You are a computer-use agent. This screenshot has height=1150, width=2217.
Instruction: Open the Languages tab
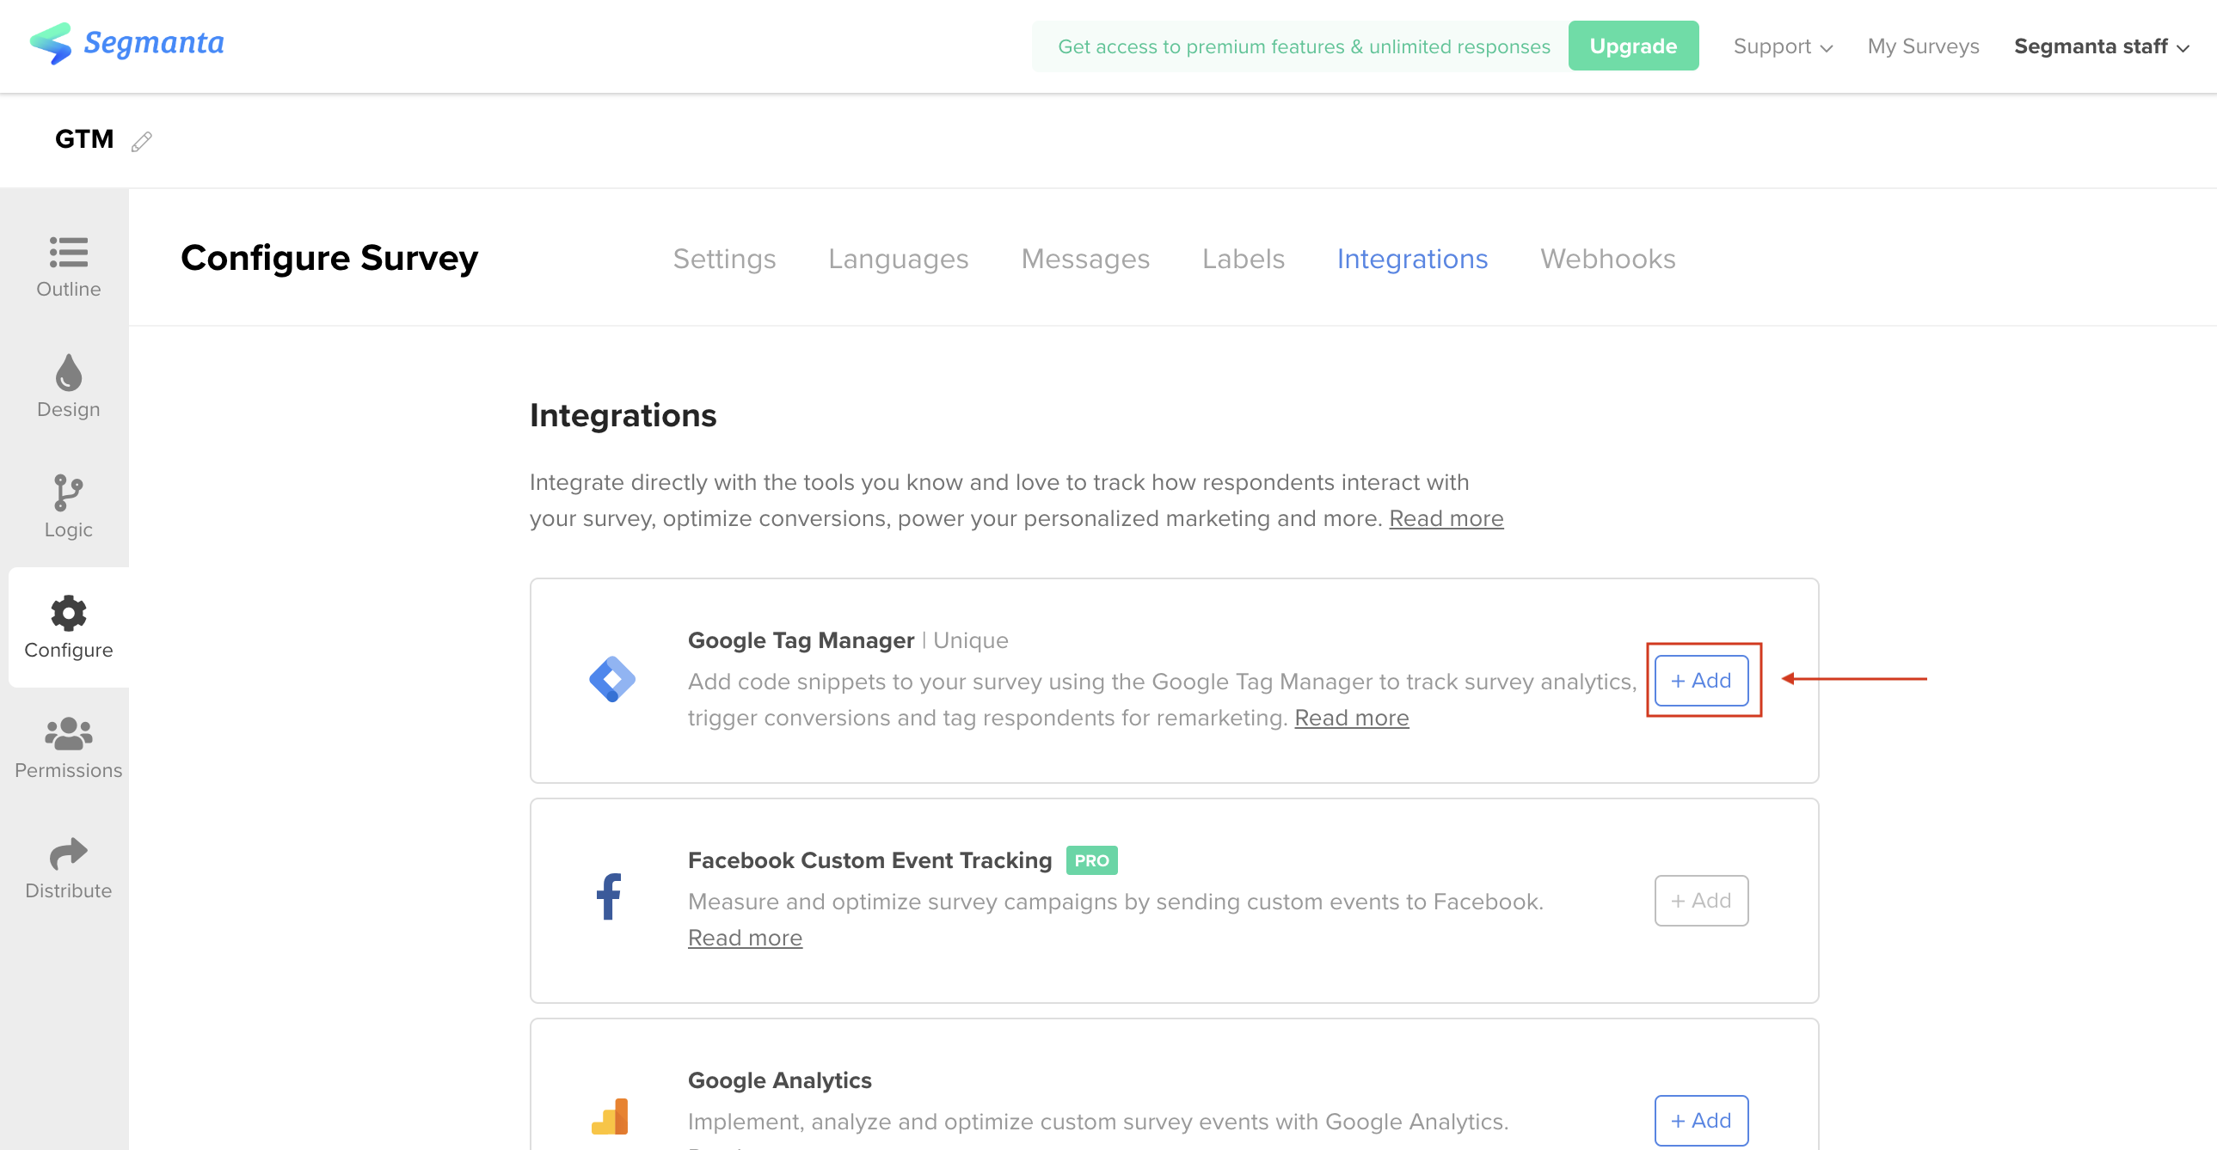pyautogui.click(x=898, y=259)
